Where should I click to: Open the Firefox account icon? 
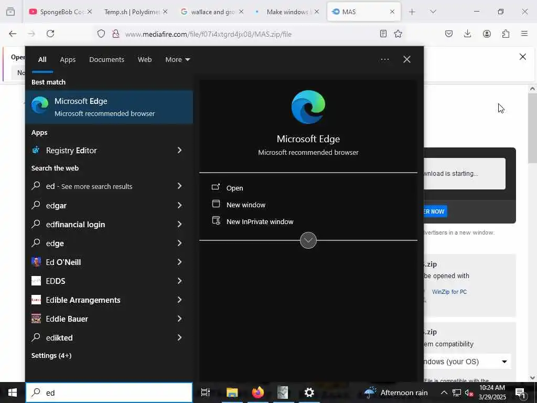(x=487, y=34)
